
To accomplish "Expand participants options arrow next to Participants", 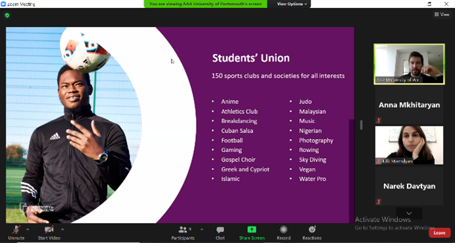I will (x=202, y=229).
